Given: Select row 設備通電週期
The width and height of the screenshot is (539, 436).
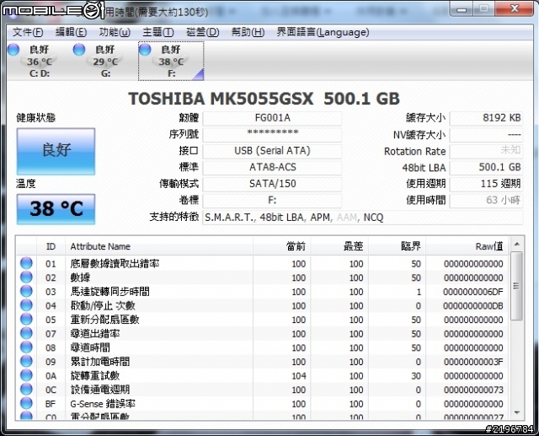Looking at the screenshot, I should coord(263,390).
